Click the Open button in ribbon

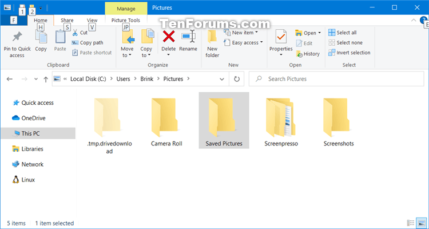click(x=305, y=33)
